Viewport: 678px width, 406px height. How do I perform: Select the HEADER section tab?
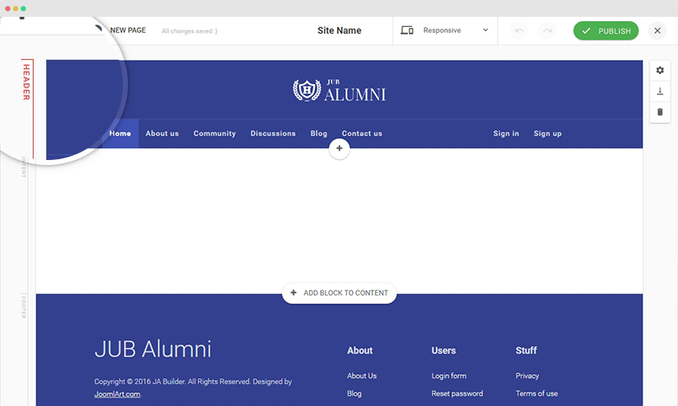pos(26,83)
